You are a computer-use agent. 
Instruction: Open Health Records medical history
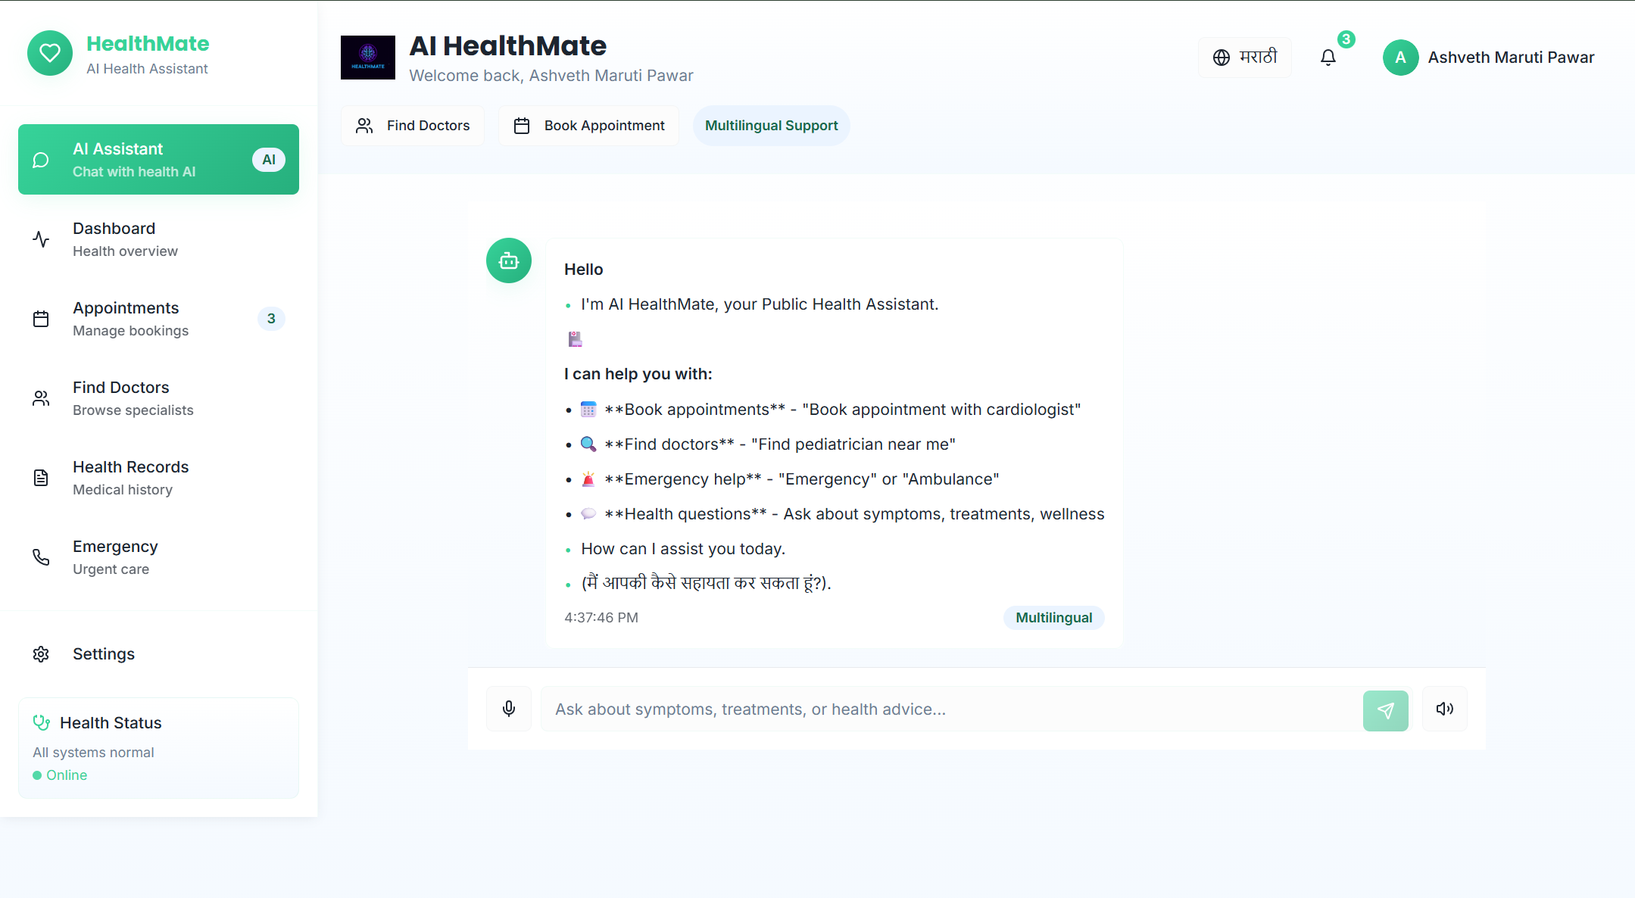pos(158,478)
